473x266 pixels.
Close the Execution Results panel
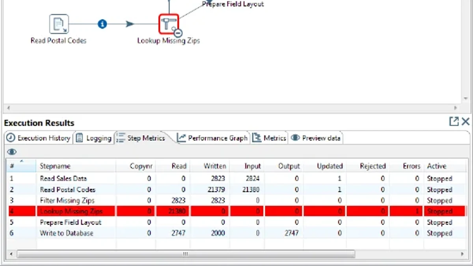466,121
